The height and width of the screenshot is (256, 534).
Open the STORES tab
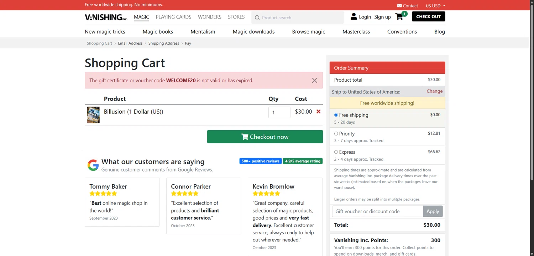[236, 17]
